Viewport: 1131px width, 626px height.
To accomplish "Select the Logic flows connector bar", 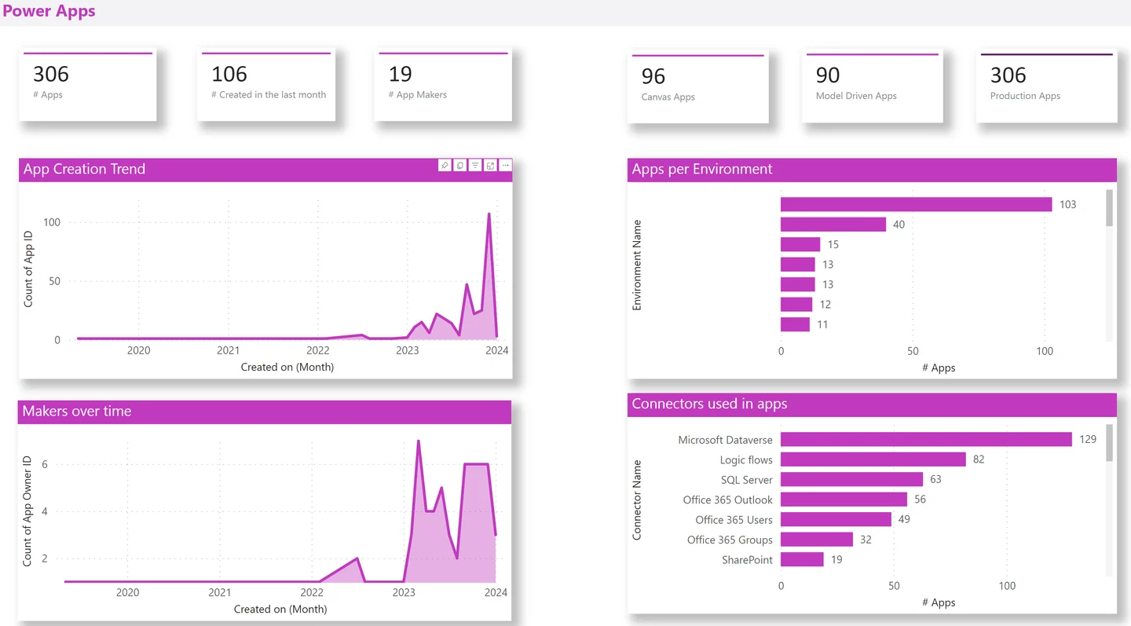I will pos(873,459).
